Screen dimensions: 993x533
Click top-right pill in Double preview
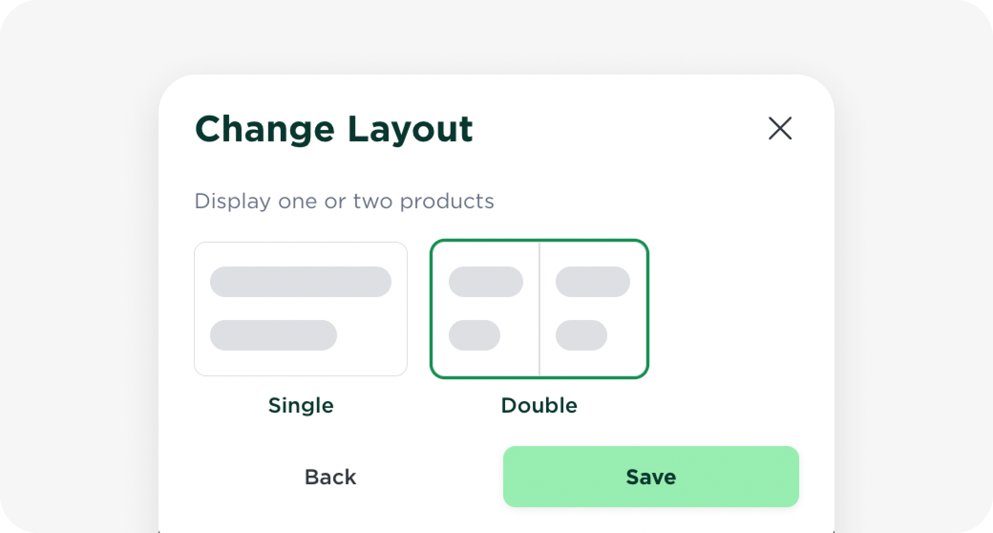click(x=592, y=282)
